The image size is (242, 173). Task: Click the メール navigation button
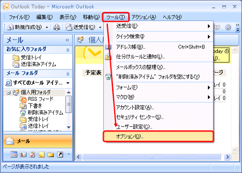click(38, 141)
